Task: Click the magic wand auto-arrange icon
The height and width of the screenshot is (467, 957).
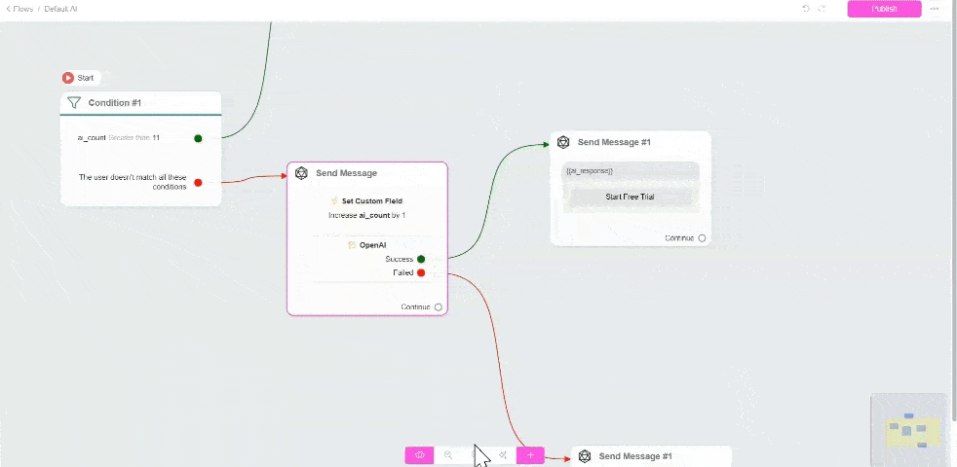Action: click(x=503, y=454)
